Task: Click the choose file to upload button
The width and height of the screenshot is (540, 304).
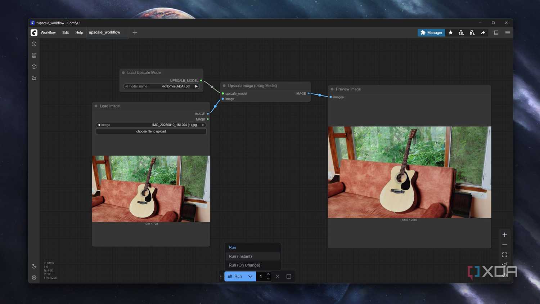Action: (x=151, y=131)
